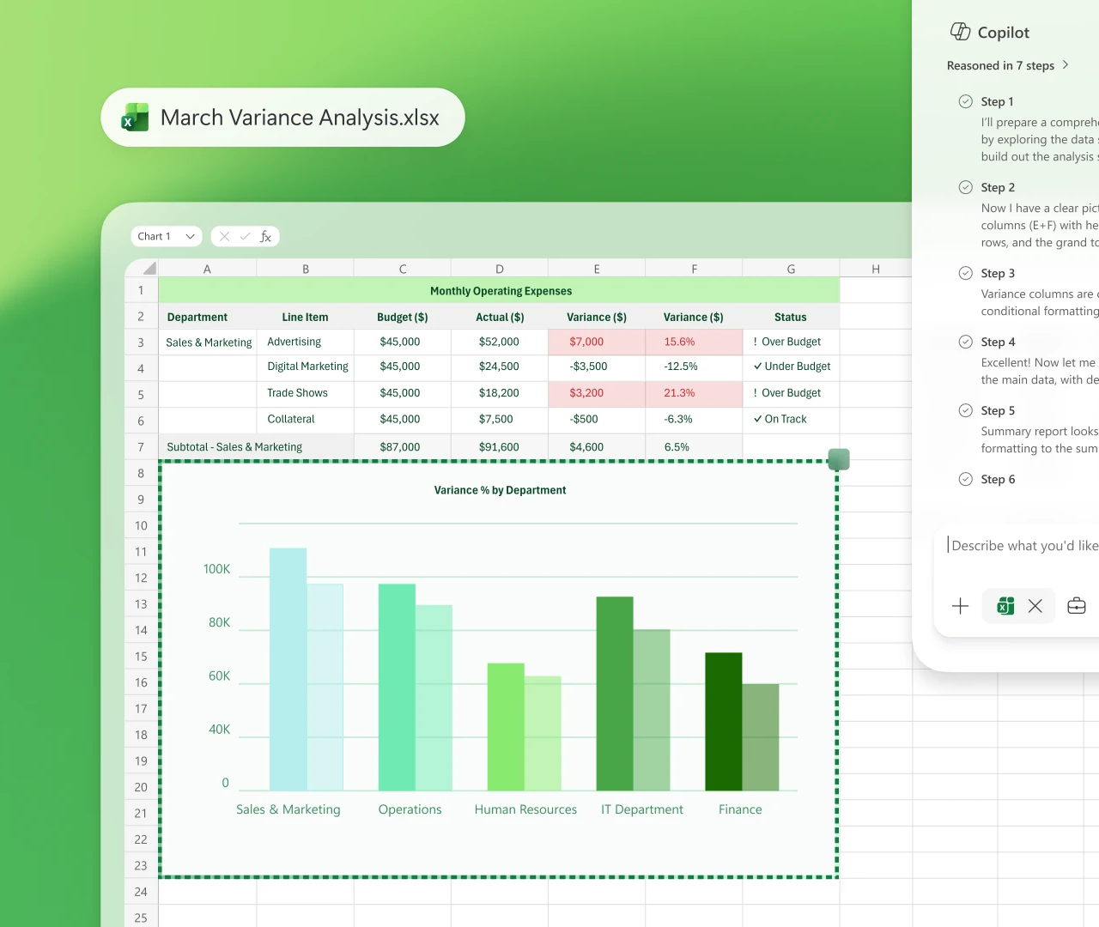The image size is (1099, 927).
Task: Expand the Step 2 reasoning entry
Action: [998, 187]
